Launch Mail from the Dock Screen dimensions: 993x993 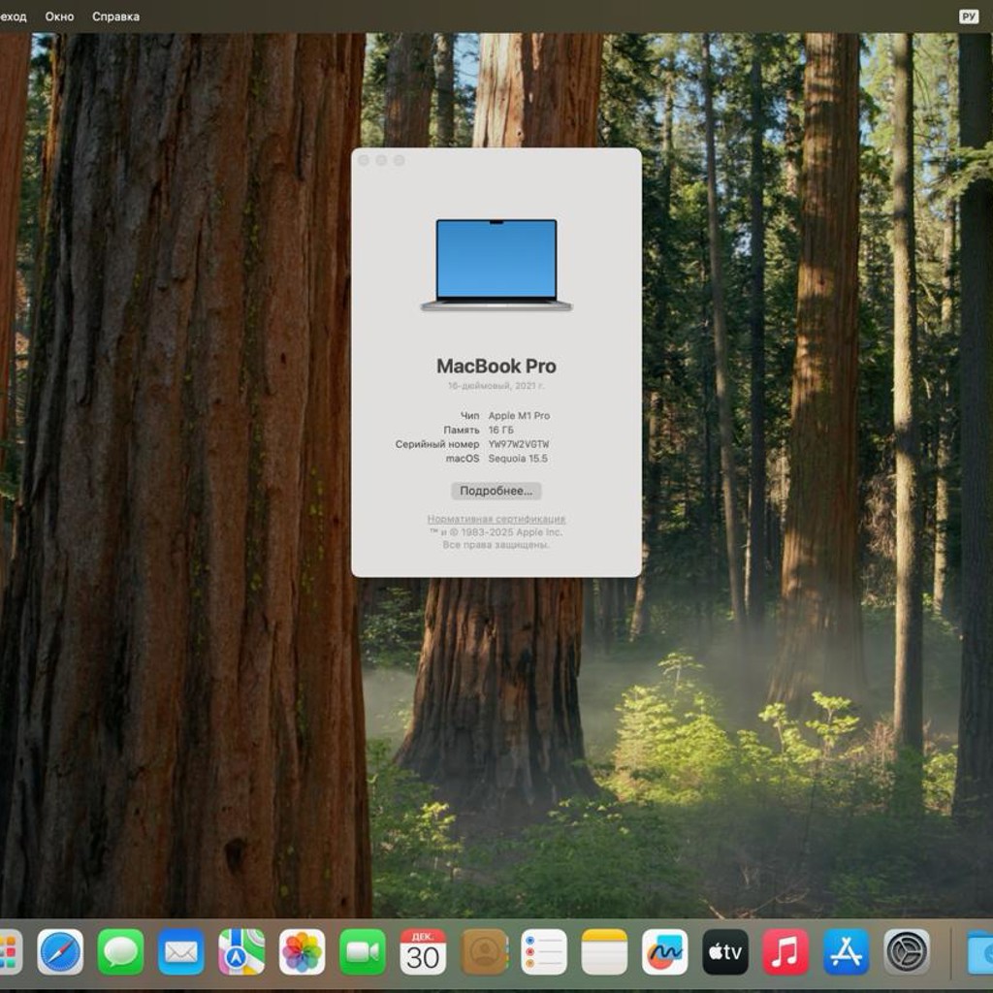pos(181,952)
